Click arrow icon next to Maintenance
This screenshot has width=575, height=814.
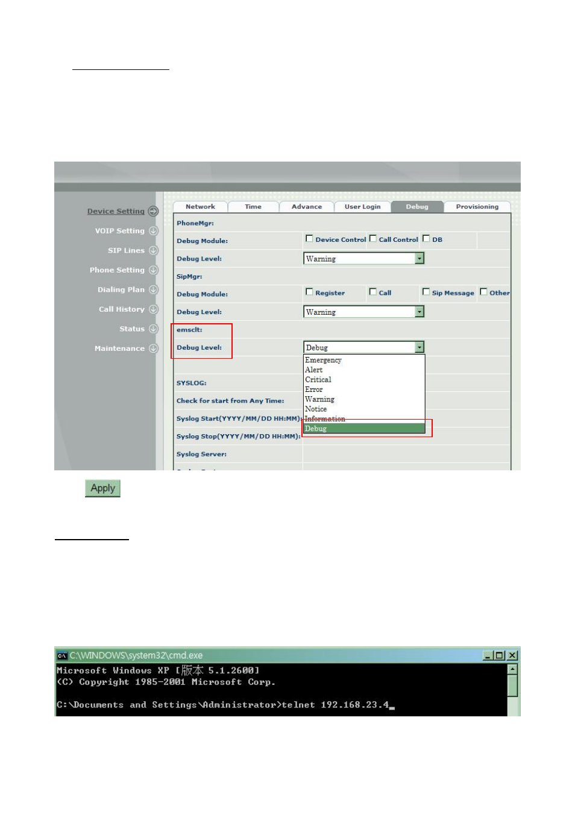[153, 349]
